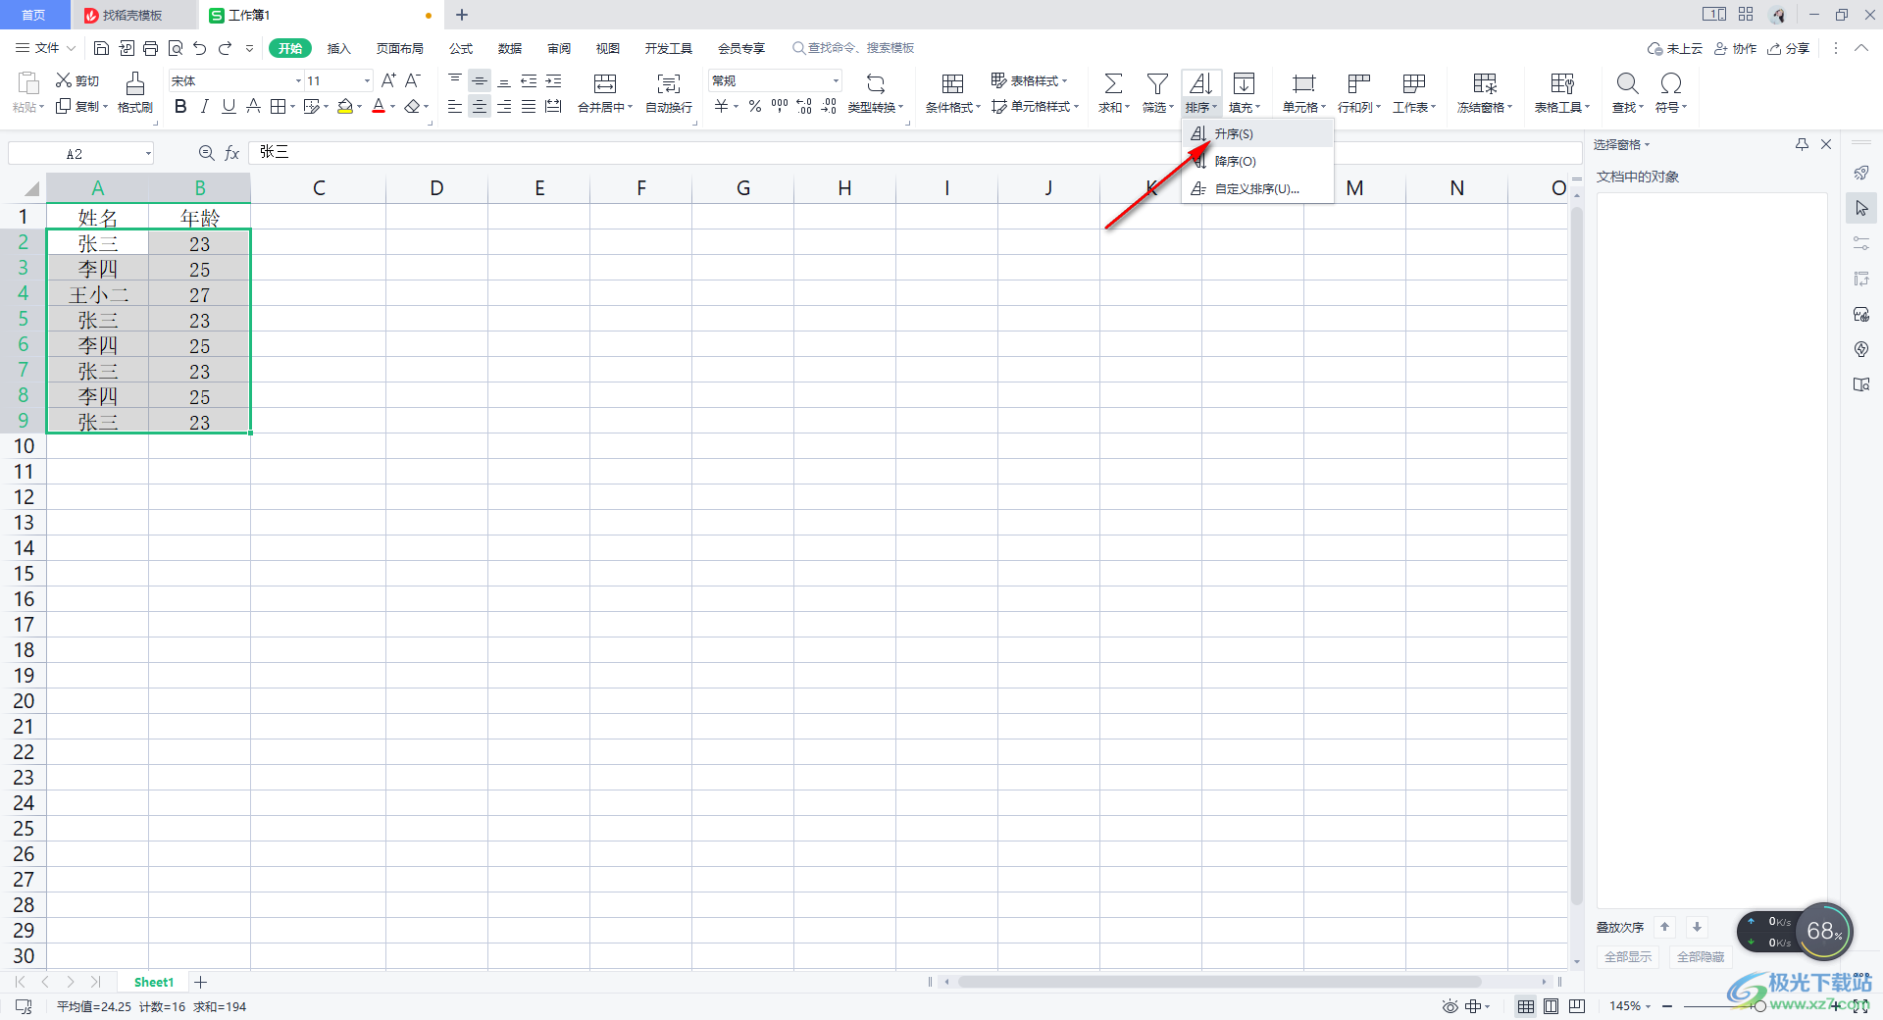Click the 全部显示 button
The height and width of the screenshot is (1020, 1883).
point(1627,956)
